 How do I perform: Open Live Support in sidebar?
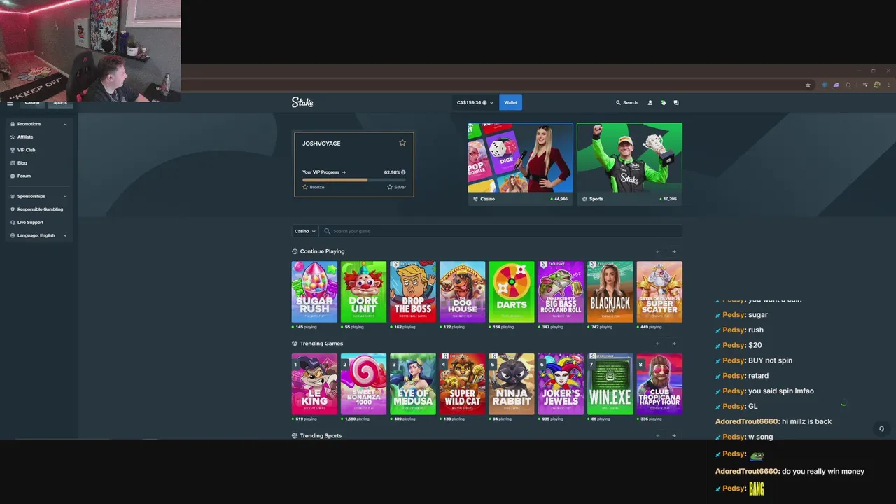pos(30,223)
